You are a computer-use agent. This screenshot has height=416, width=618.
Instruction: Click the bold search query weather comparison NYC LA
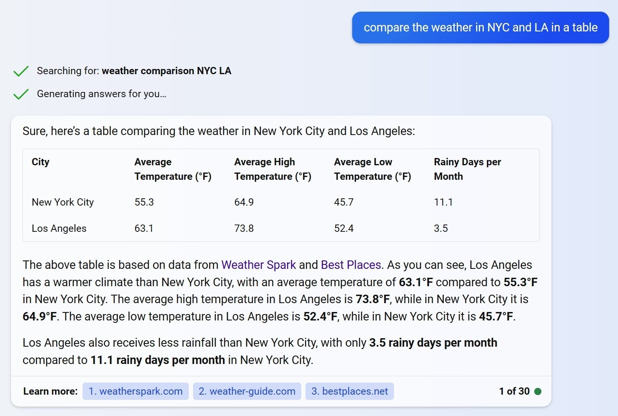167,71
